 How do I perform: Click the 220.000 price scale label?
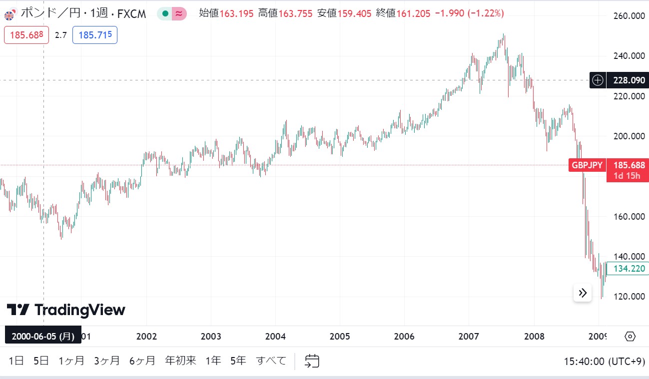coord(629,96)
